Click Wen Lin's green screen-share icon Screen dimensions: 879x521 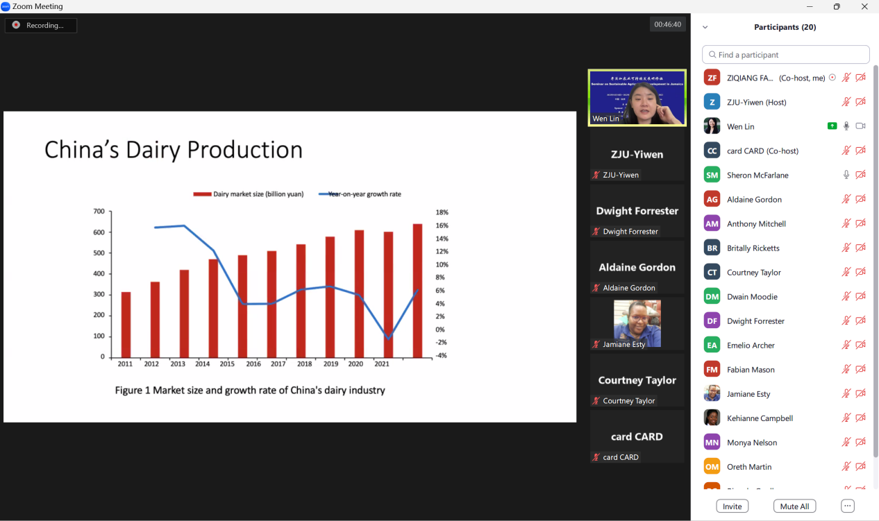(832, 126)
